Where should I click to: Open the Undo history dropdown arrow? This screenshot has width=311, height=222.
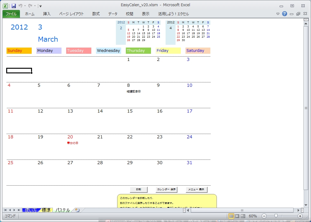[25, 6]
